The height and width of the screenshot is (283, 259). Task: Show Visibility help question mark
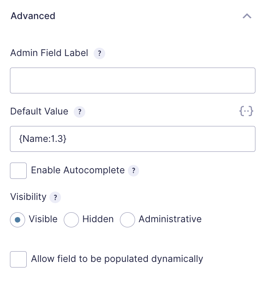click(55, 197)
